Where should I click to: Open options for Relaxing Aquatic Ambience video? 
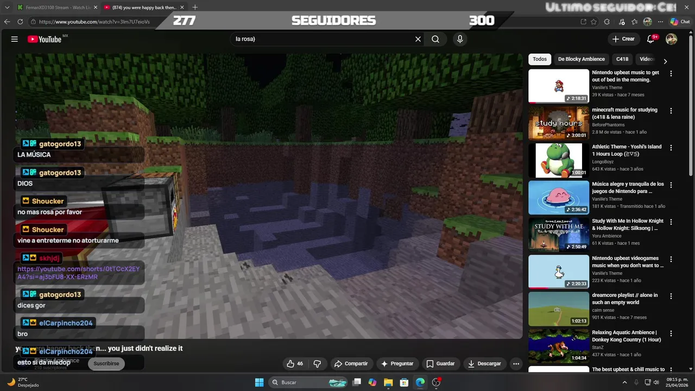coord(671,333)
